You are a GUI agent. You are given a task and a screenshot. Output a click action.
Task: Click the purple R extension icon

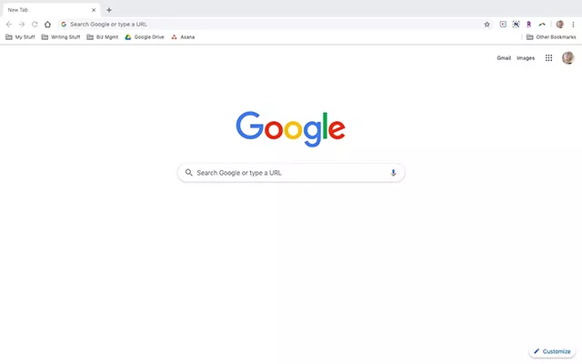529,25
